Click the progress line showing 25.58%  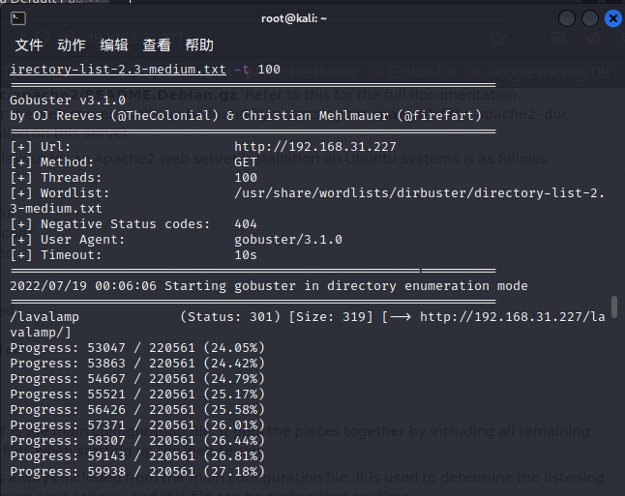[x=137, y=410]
